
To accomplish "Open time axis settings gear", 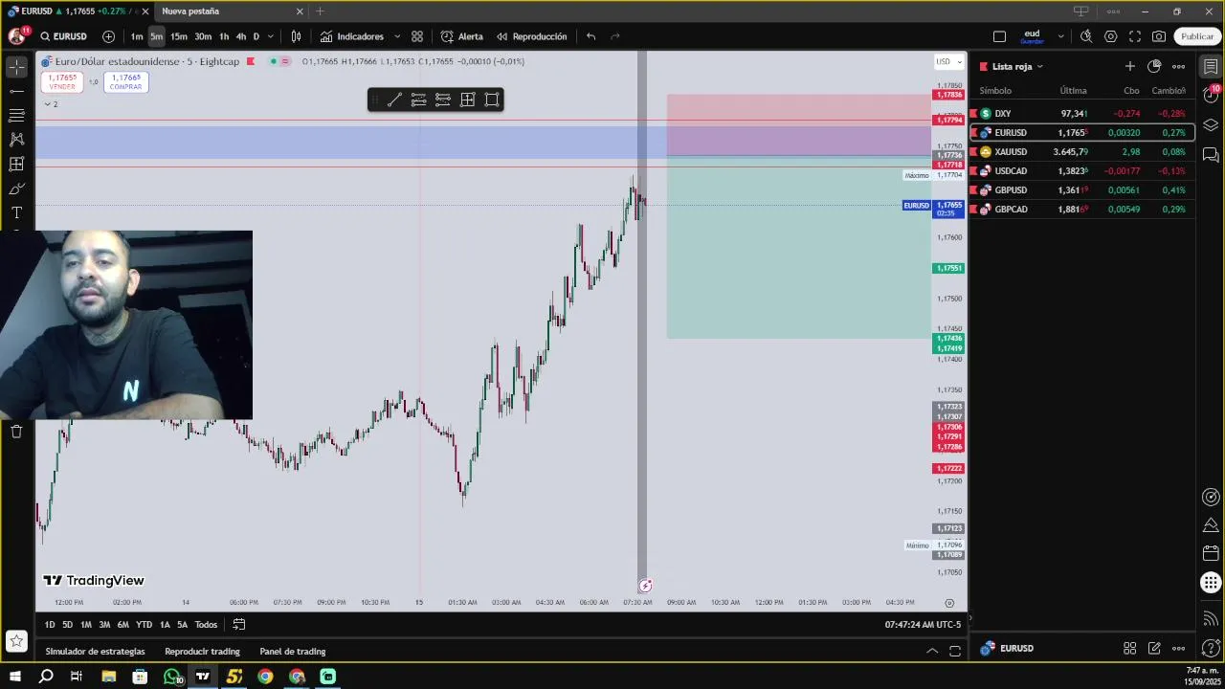I will pyautogui.click(x=949, y=603).
